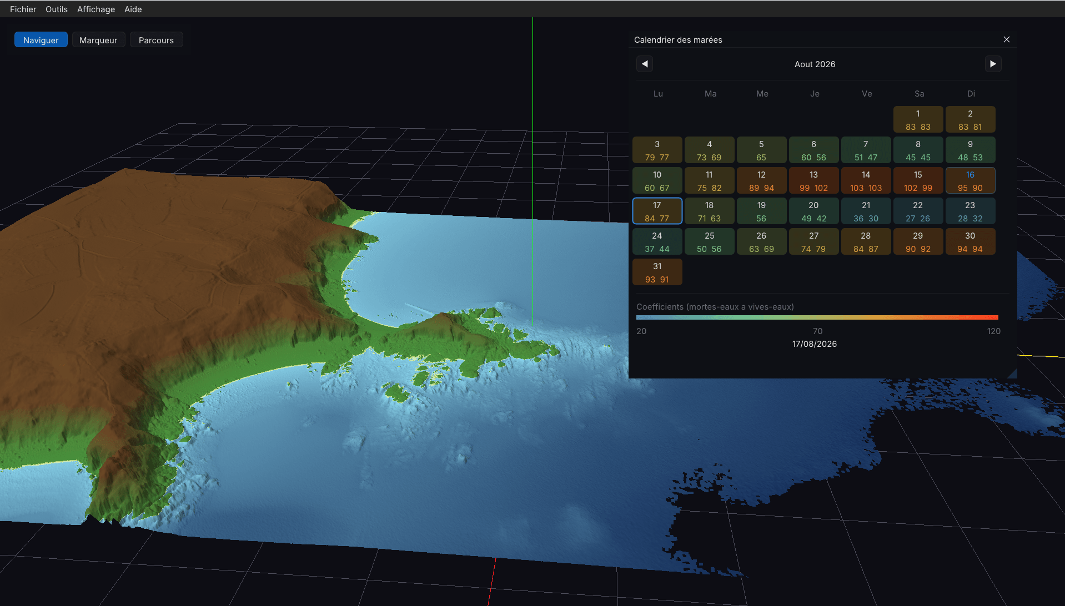Select day 21 with coefficients 36 30

(866, 211)
